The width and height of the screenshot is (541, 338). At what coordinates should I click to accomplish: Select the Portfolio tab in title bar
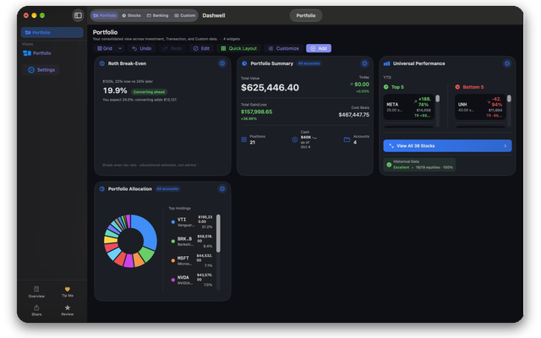pos(105,15)
